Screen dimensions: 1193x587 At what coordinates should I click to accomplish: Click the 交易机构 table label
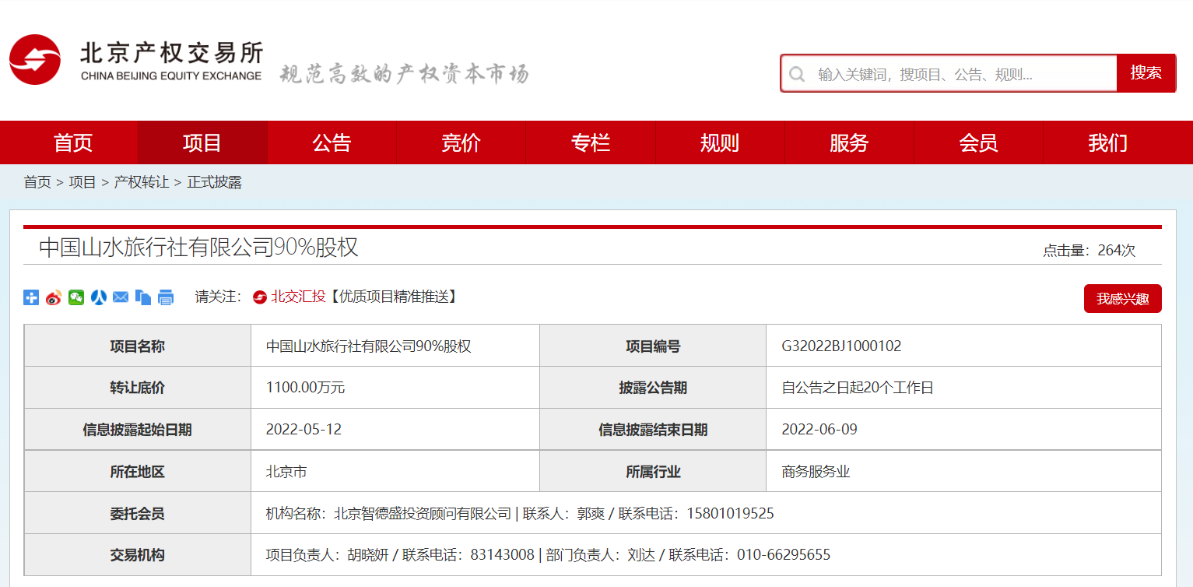click(137, 555)
